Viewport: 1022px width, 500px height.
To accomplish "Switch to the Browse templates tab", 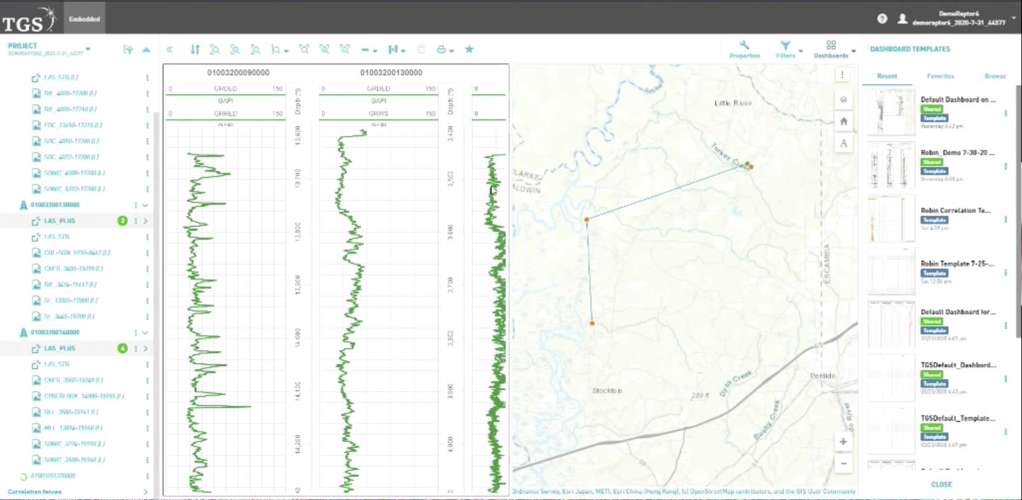I will pos(995,76).
